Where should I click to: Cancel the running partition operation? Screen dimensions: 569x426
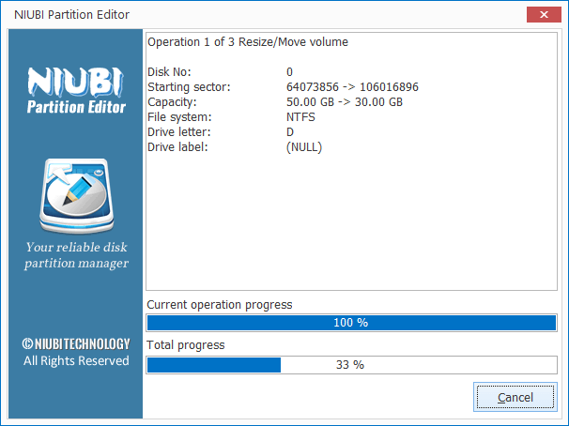pos(515,397)
